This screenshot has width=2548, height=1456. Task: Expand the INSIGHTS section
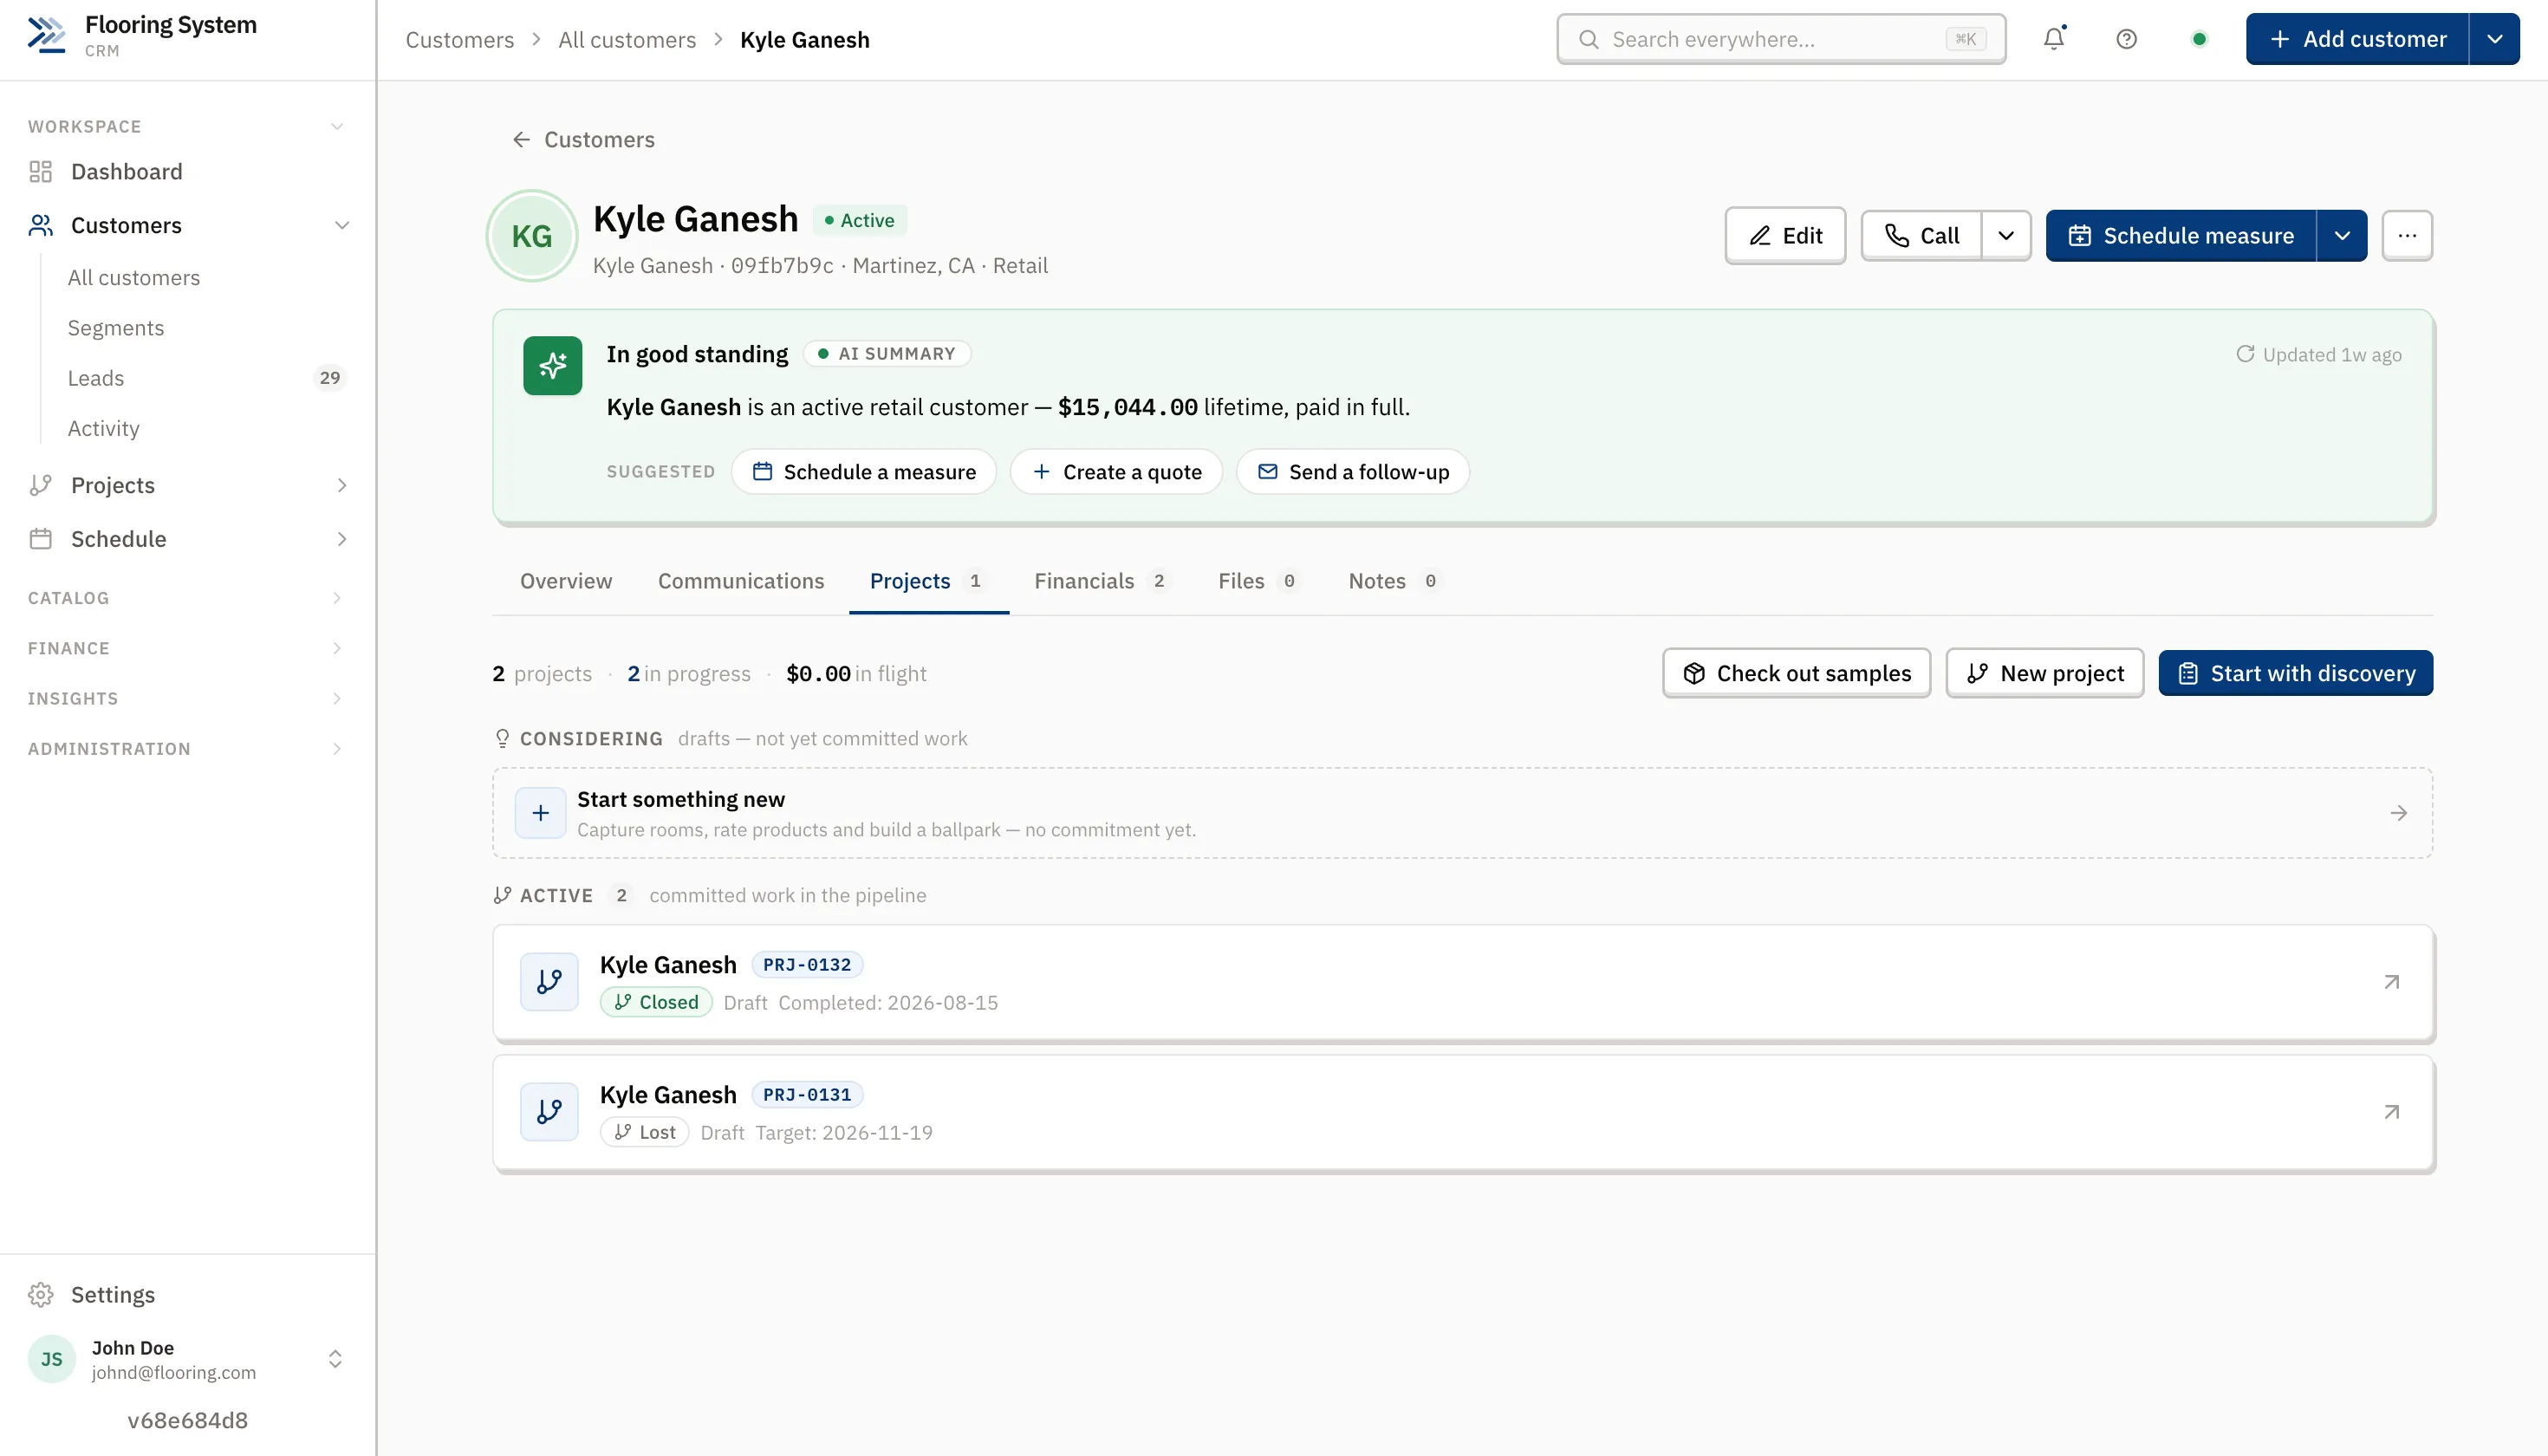click(x=188, y=698)
